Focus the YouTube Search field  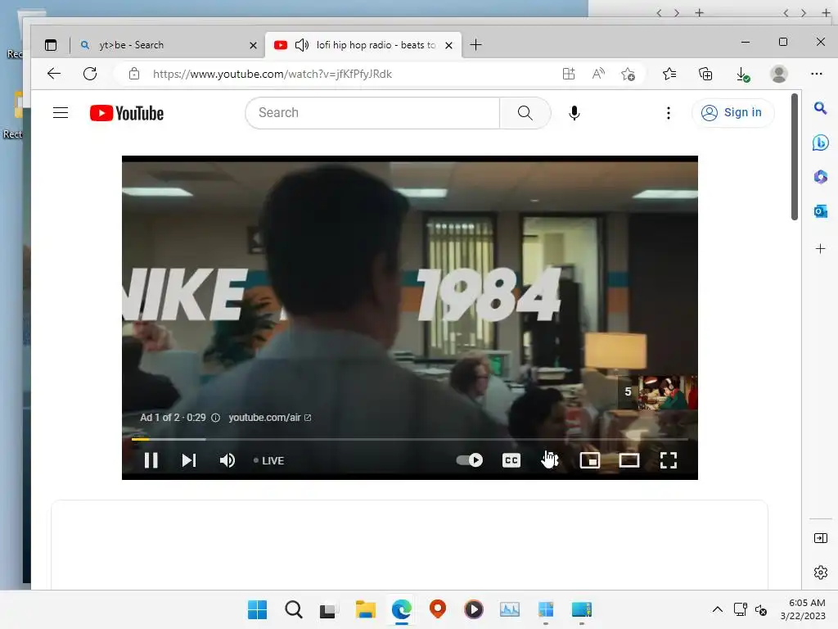372,113
